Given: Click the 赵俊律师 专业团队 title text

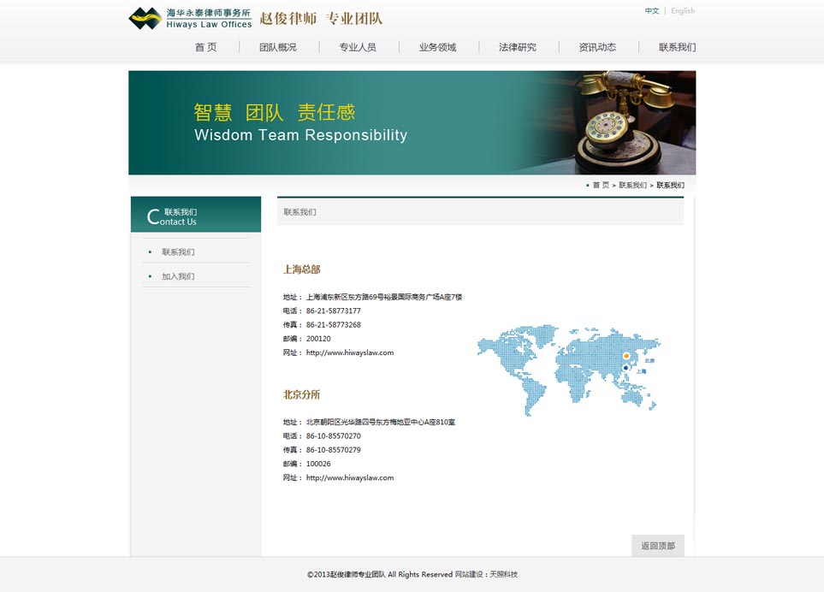Looking at the screenshot, I should pos(321,18).
